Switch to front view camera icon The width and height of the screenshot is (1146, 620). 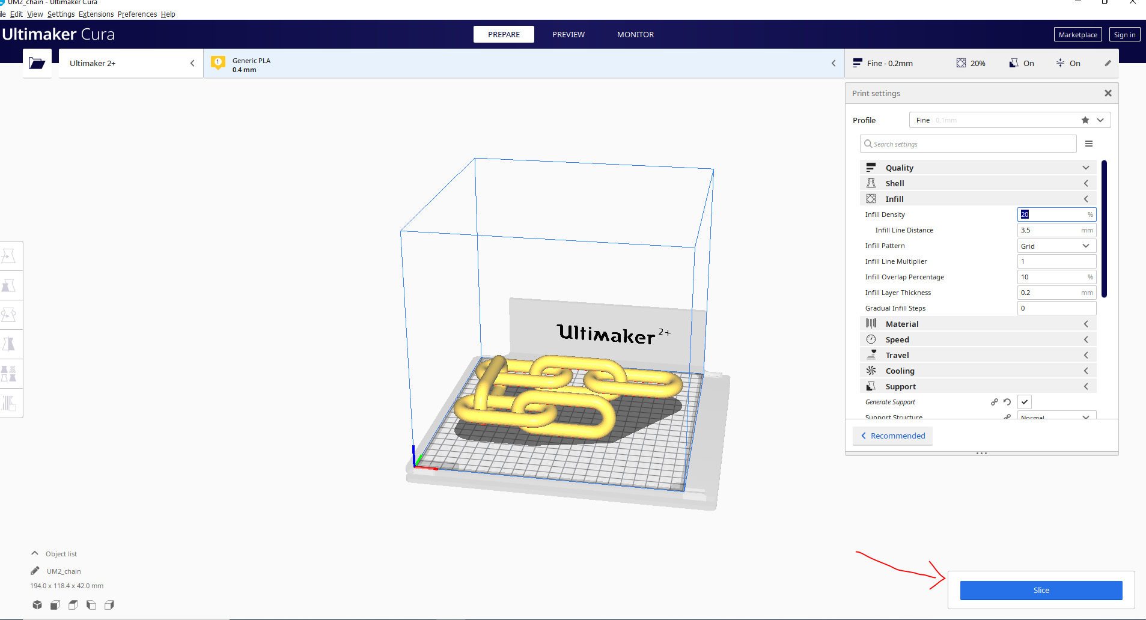pos(55,605)
